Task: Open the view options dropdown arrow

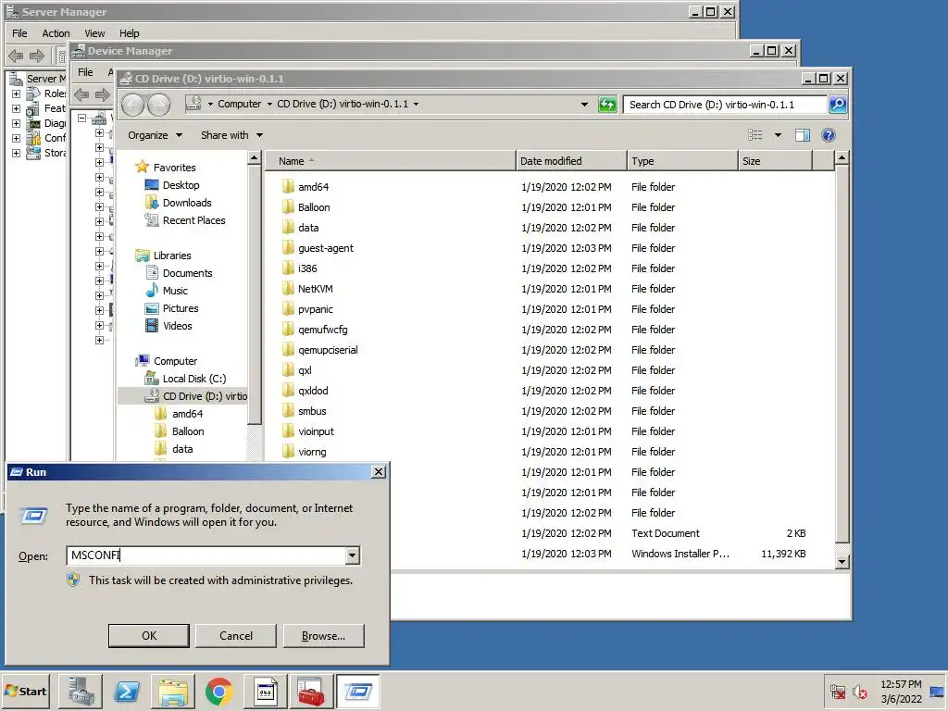Action: (x=778, y=135)
